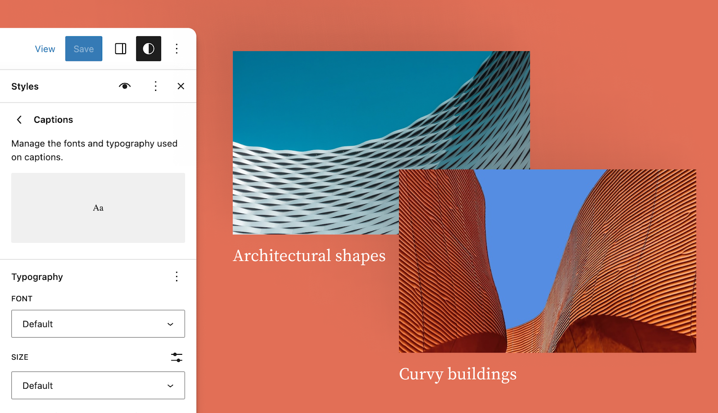Screen dimensions: 718x413
Task: Open Typography options three-dot menu
Action: click(177, 277)
